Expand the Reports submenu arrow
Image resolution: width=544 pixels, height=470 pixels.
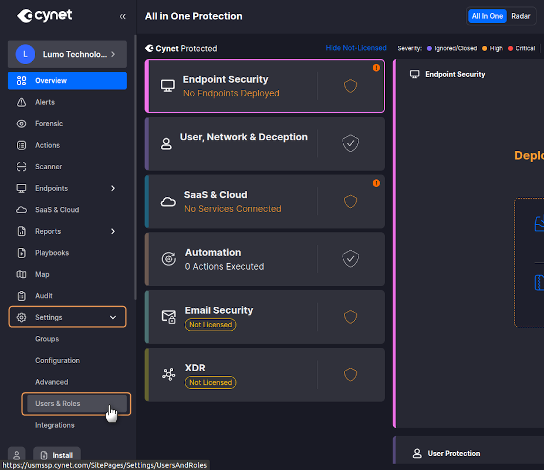click(x=113, y=231)
